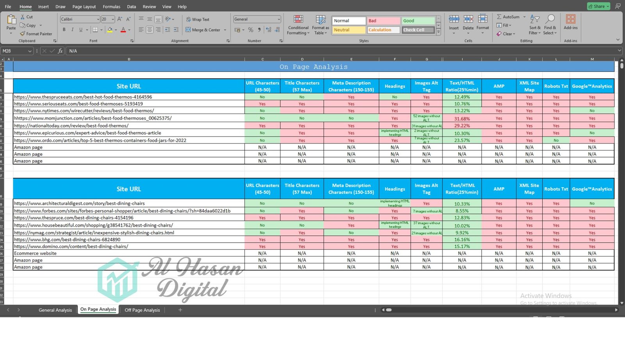
Task: Apply red Font Color swatch
Action: 123,30
